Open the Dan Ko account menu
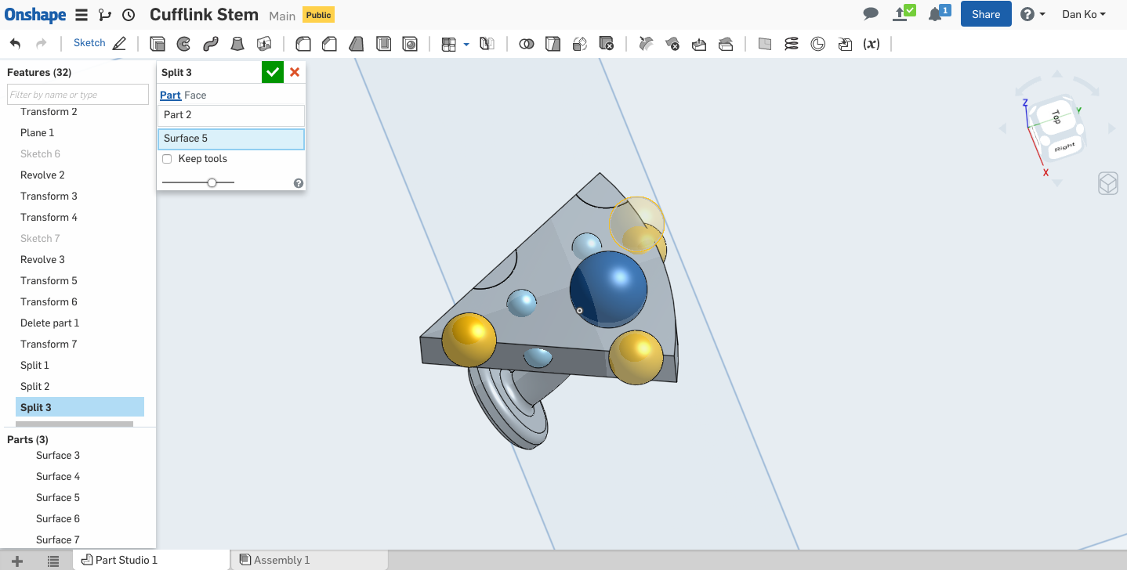Image resolution: width=1127 pixels, height=570 pixels. pos(1083,14)
